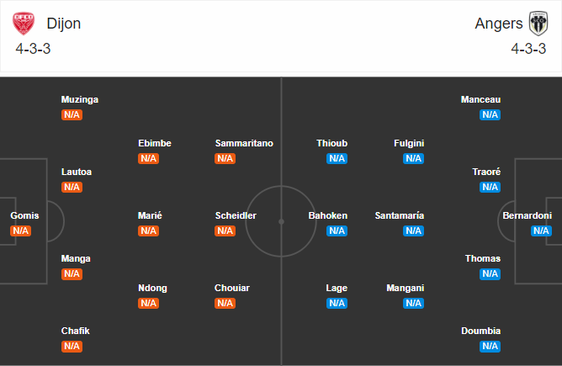Click the Angers club crest icon
Viewport: 562px width, 366px height.
coord(538,23)
